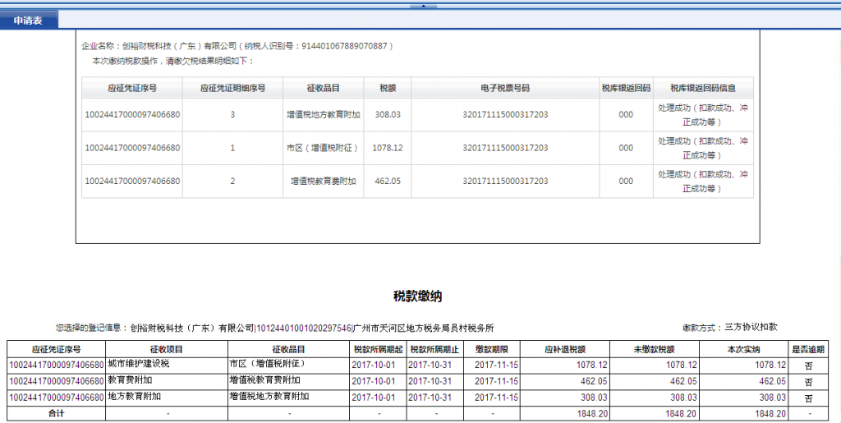Click the 增值税地方教育附加 cell in upper table
Image resolution: width=841 pixels, height=423 pixels.
323,115
